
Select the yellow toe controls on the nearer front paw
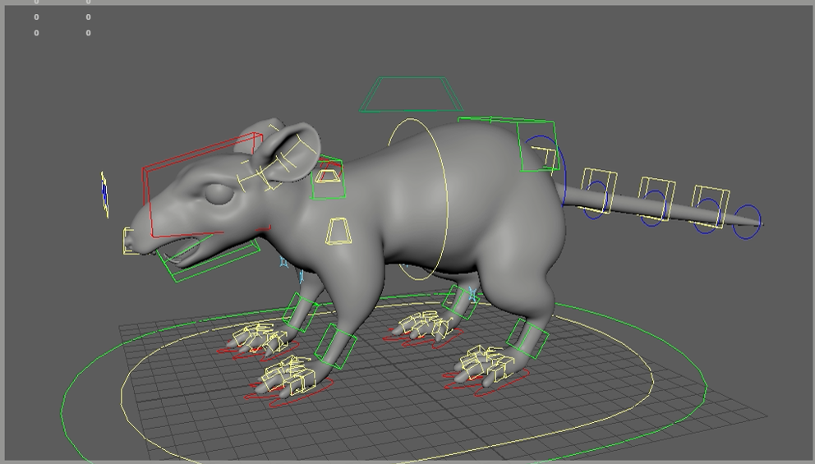pos(289,375)
